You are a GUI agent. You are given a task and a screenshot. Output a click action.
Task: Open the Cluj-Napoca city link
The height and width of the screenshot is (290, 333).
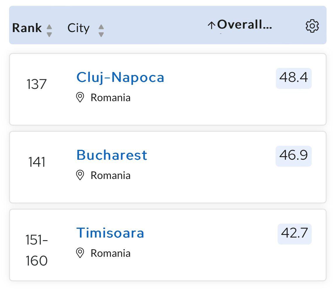pyautogui.click(x=120, y=77)
